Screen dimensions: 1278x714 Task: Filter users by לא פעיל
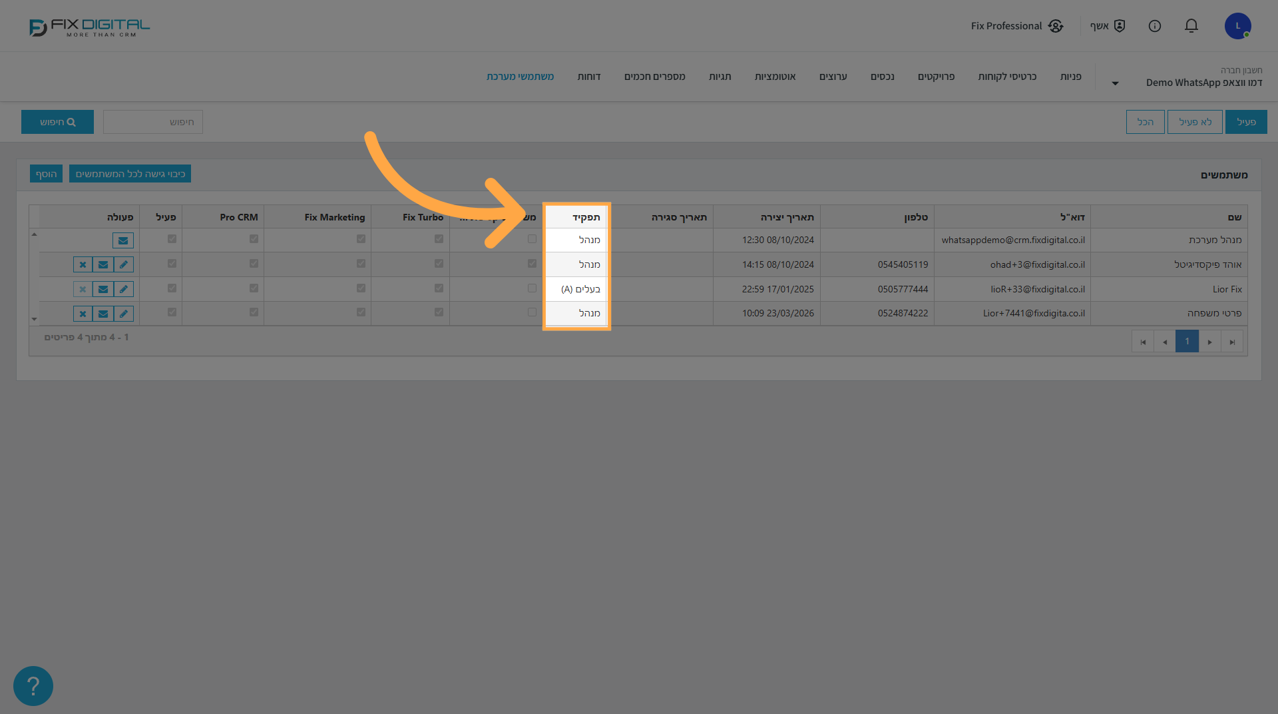(x=1195, y=122)
